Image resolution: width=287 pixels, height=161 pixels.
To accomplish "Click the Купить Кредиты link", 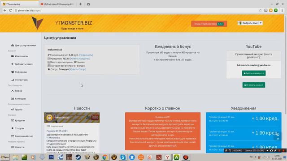I will 80,59.
